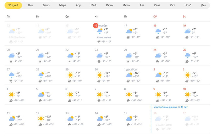Click the sun icon for December 9
This screenshot has width=214, height=138.
coord(158,95)
